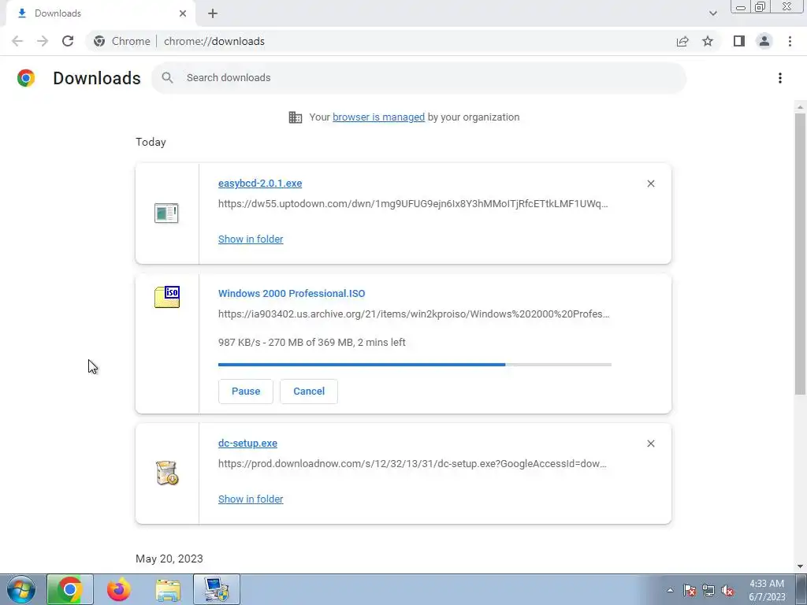The height and width of the screenshot is (605, 807).
Task: Open easybcd-2.0.1.exe file link
Action: pyautogui.click(x=260, y=183)
